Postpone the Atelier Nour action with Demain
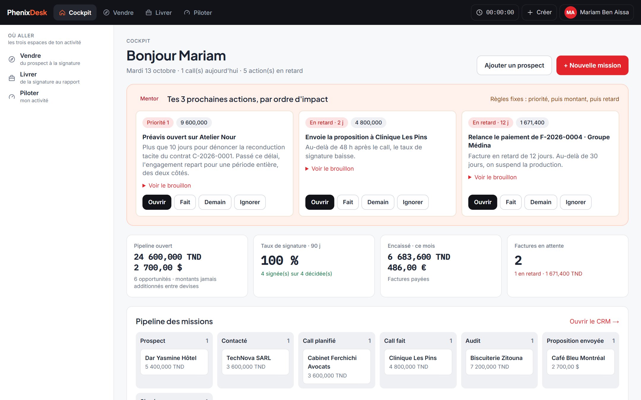Screen dimensions: 641x400 click(x=215, y=202)
